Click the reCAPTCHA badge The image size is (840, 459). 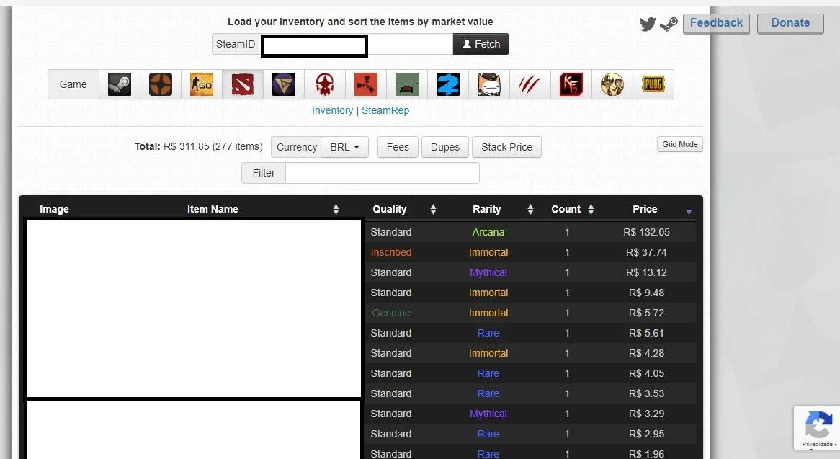tap(817, 427)
